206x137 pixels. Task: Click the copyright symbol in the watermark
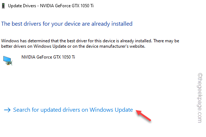click(x=200, y=76)
